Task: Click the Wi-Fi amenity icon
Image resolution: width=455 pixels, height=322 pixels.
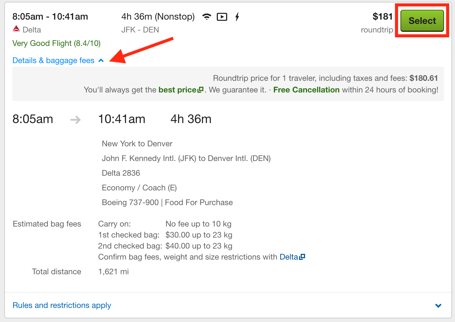Action: (x=207, y=17)
